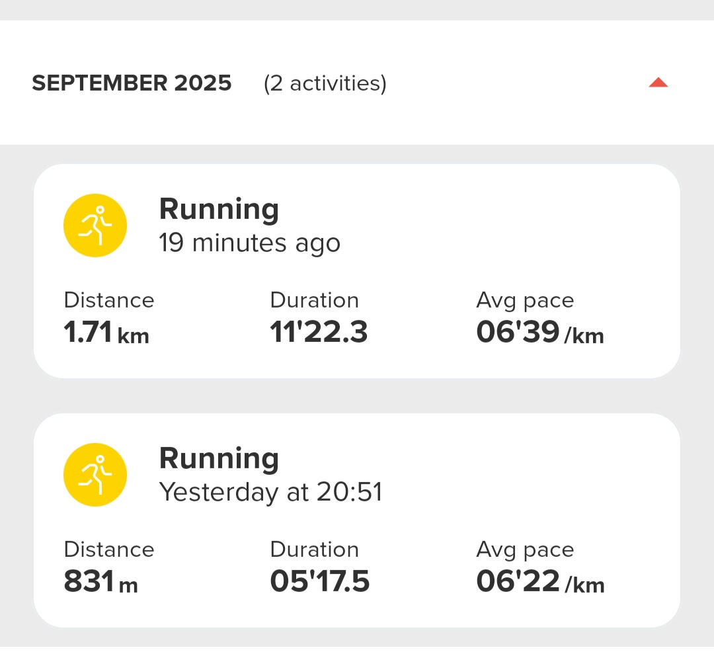Open the Running activity from Yesterday at 20:51

tap(357, 520)
